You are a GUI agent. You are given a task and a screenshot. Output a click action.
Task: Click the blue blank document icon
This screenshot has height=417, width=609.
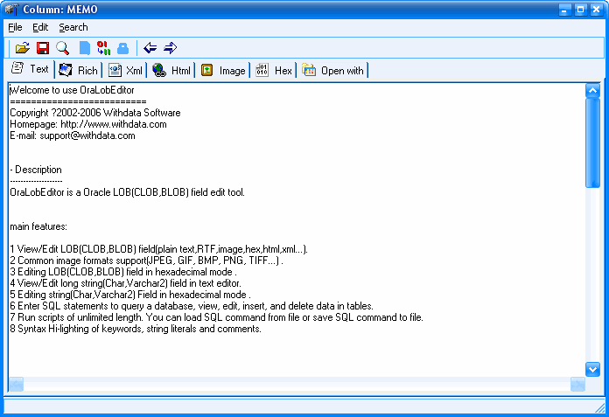[85, 48]
